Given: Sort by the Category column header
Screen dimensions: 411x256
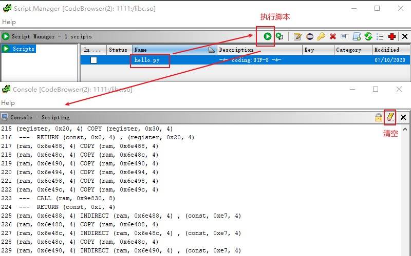Looking at the screenshot, I should click(x=353, y=50).
